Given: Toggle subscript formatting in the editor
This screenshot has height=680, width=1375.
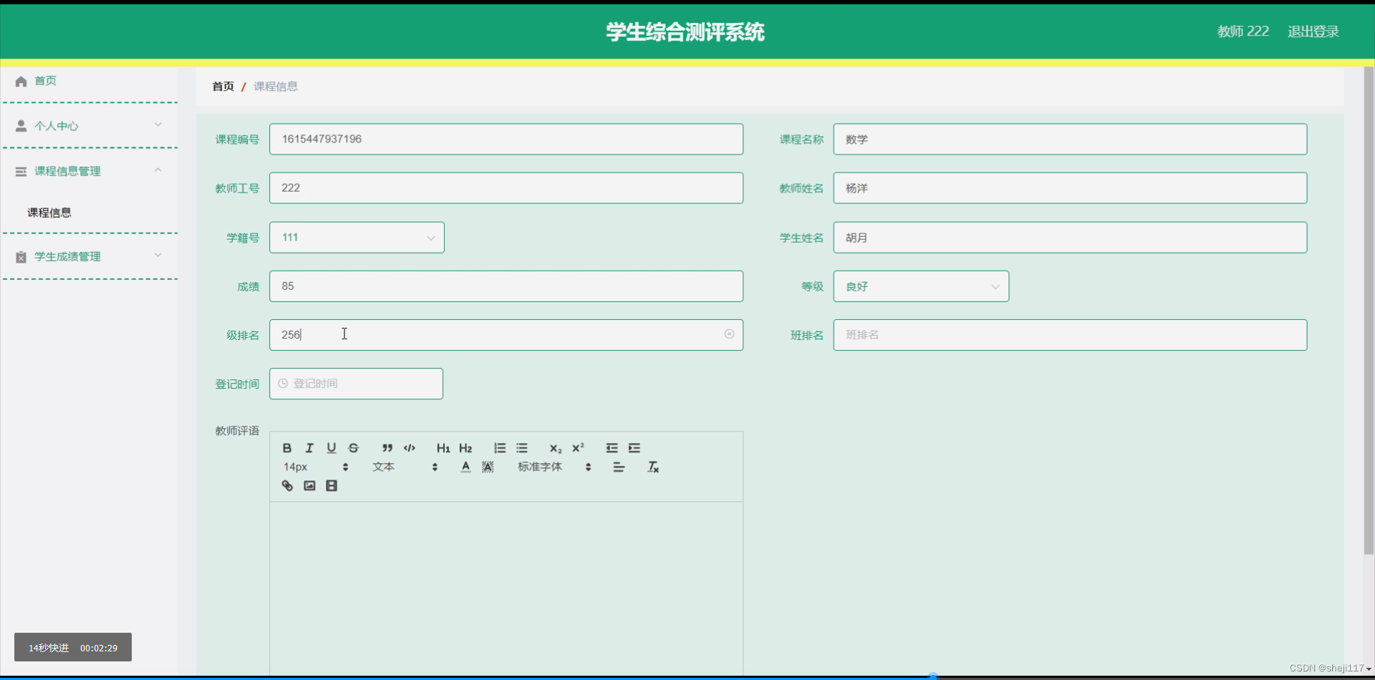Looking at the screenshot, I should click(x=556, y=449).
